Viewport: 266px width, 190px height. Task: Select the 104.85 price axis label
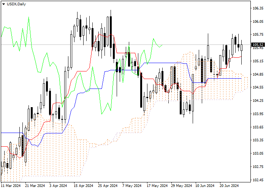pyautogui.click(x=258, y=74)
